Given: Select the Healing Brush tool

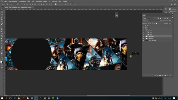Looking at the screenshot, I should (x=2, y=24).
